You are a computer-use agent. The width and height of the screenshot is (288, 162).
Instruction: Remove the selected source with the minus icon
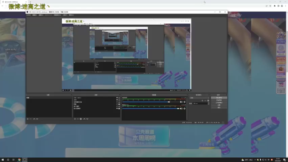tap(78, 119)
